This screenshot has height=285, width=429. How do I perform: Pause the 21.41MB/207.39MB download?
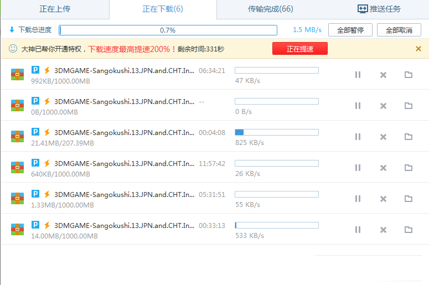click(x=358, y=137)
